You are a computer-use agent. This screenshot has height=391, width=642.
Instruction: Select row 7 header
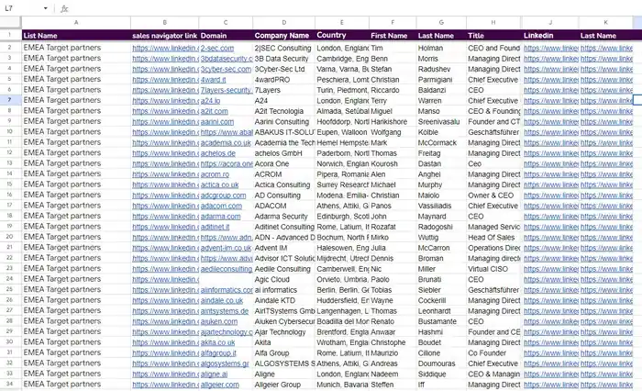click(10, 100)
